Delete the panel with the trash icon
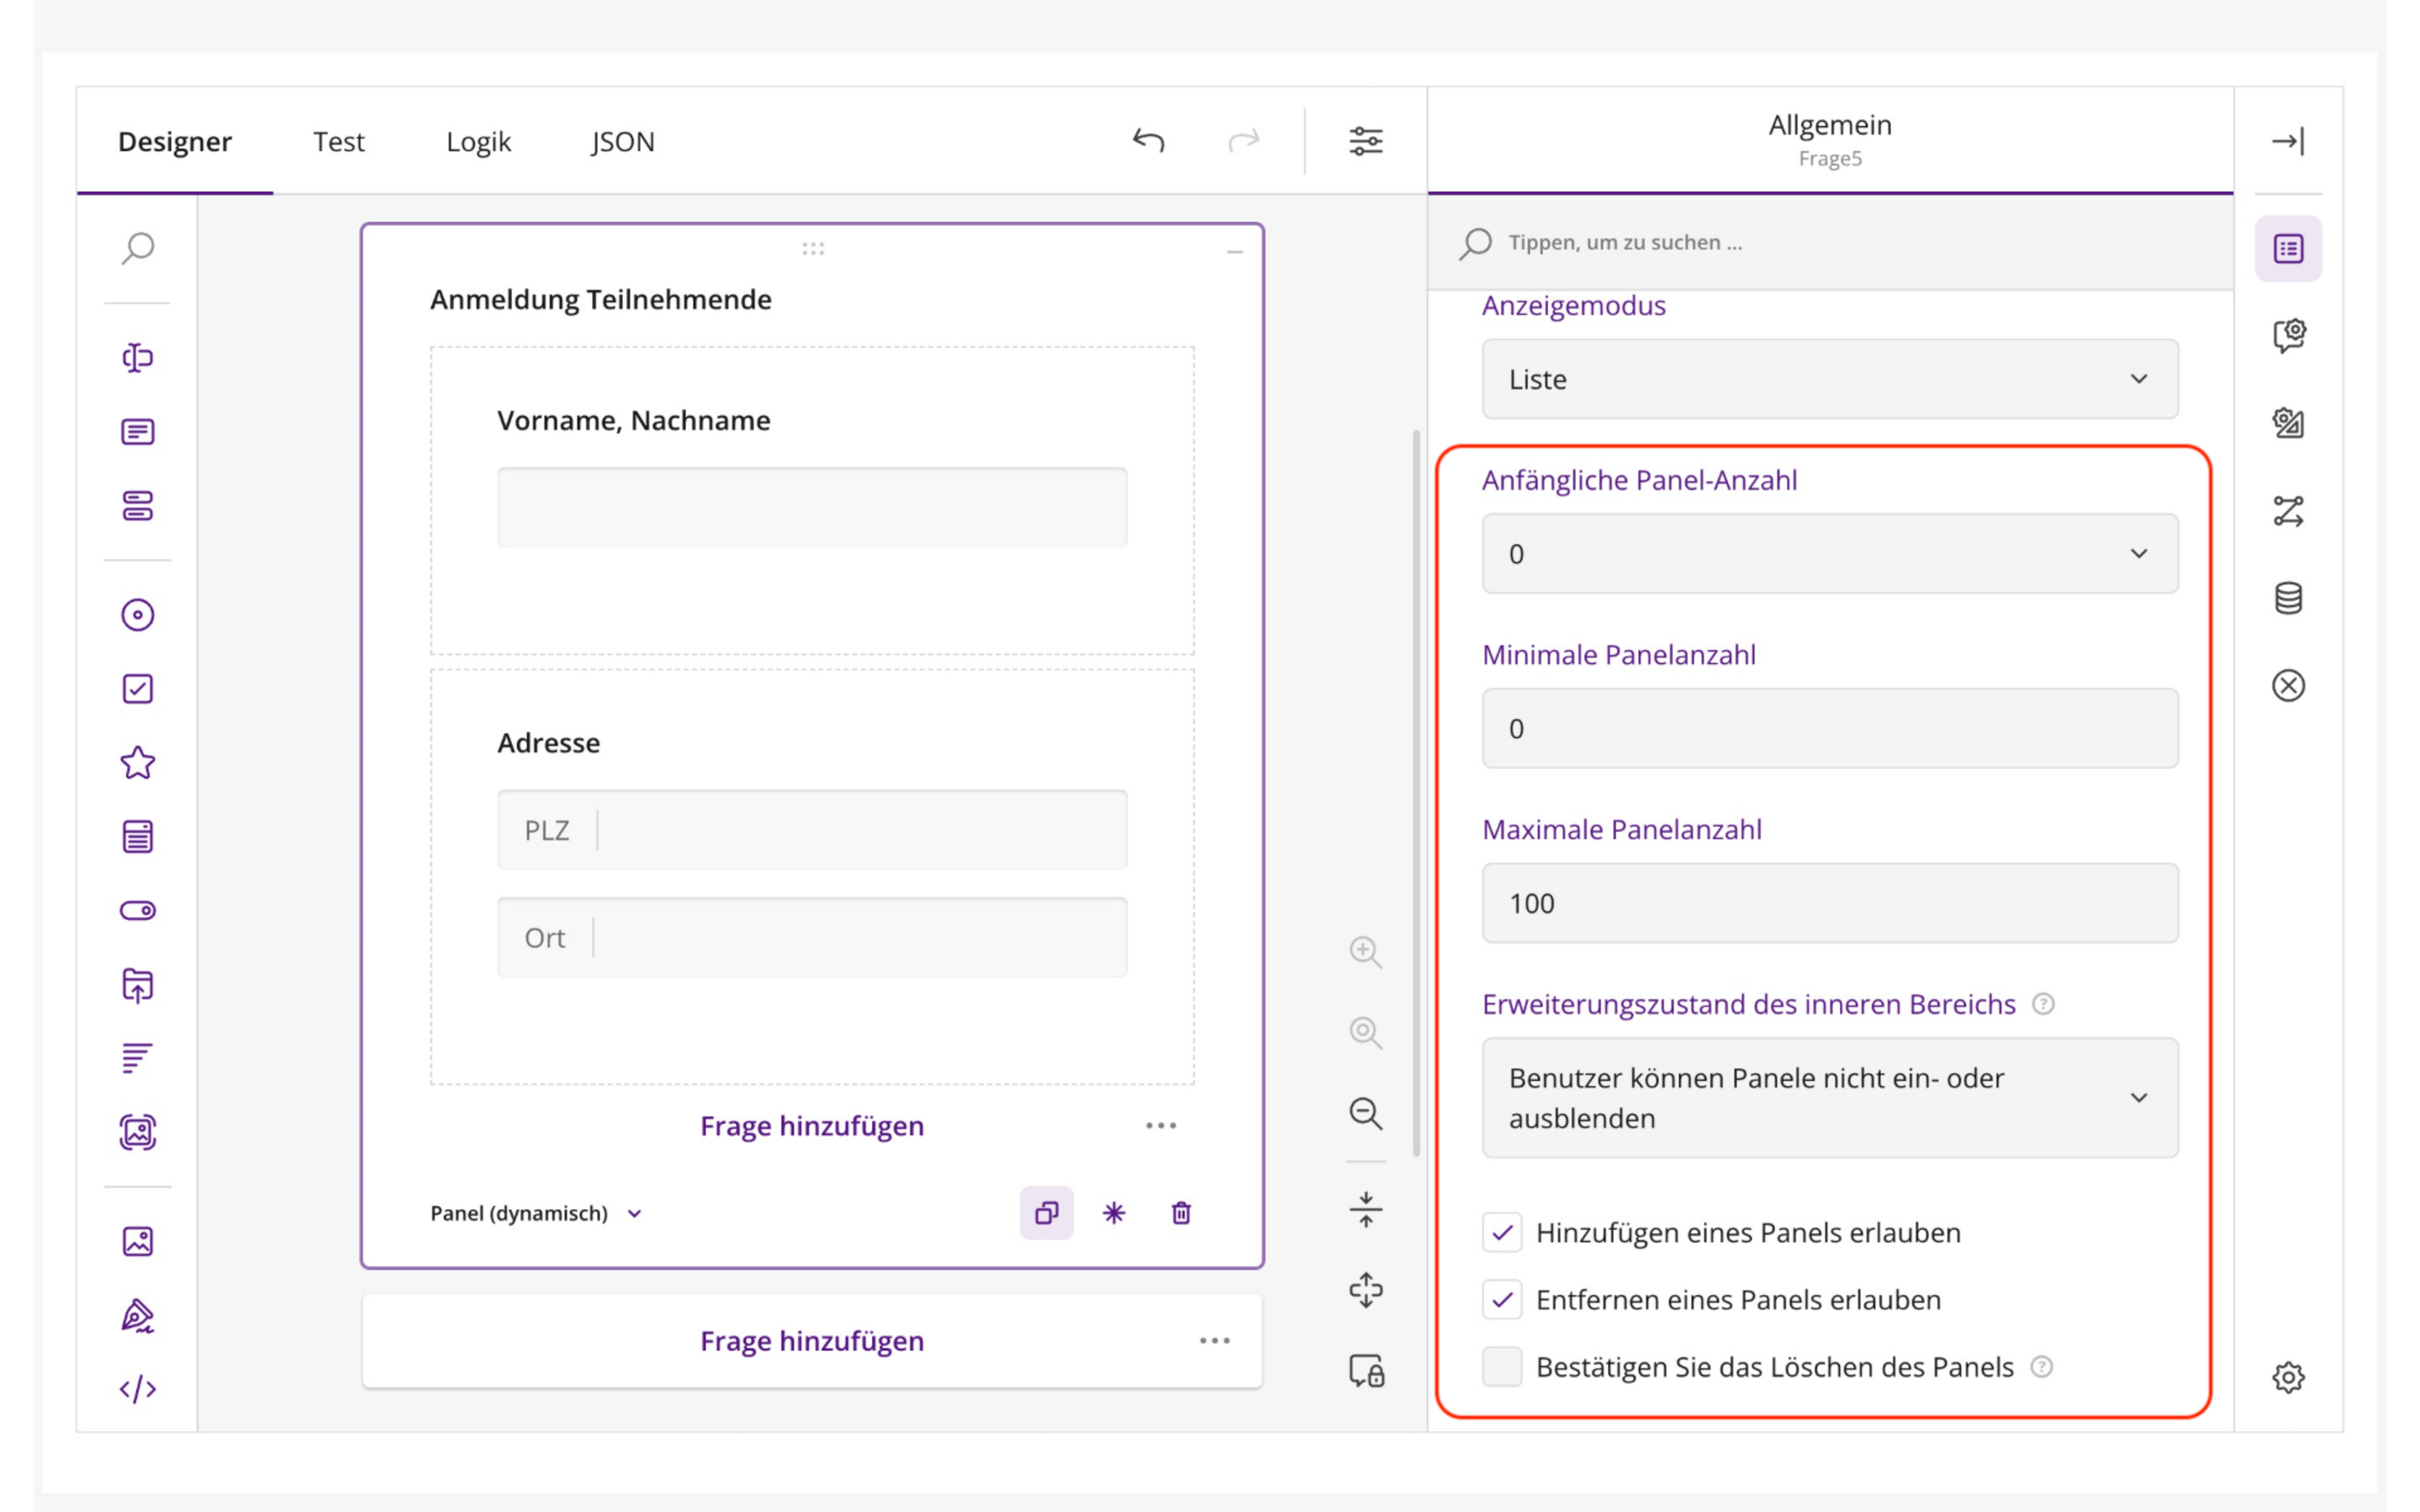The height and width of the screenshot is (1512, 2420). (1181, 1213)
